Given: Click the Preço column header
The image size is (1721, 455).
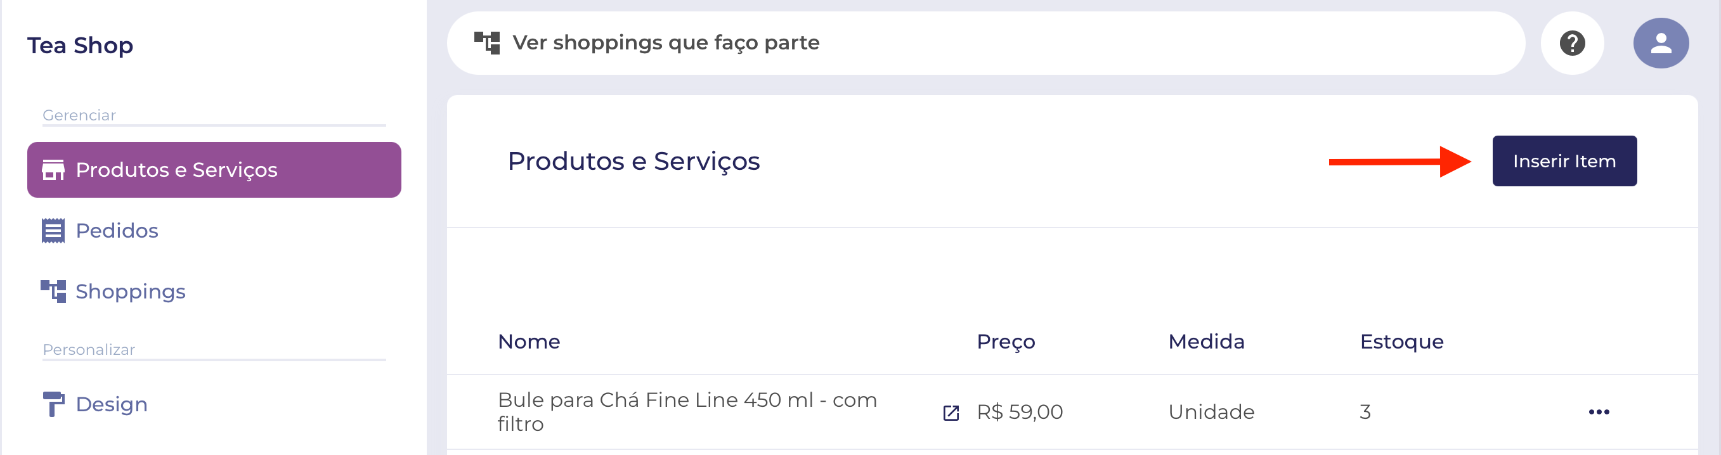Looking at the screenshot, I should click(x=1006, y=342).
